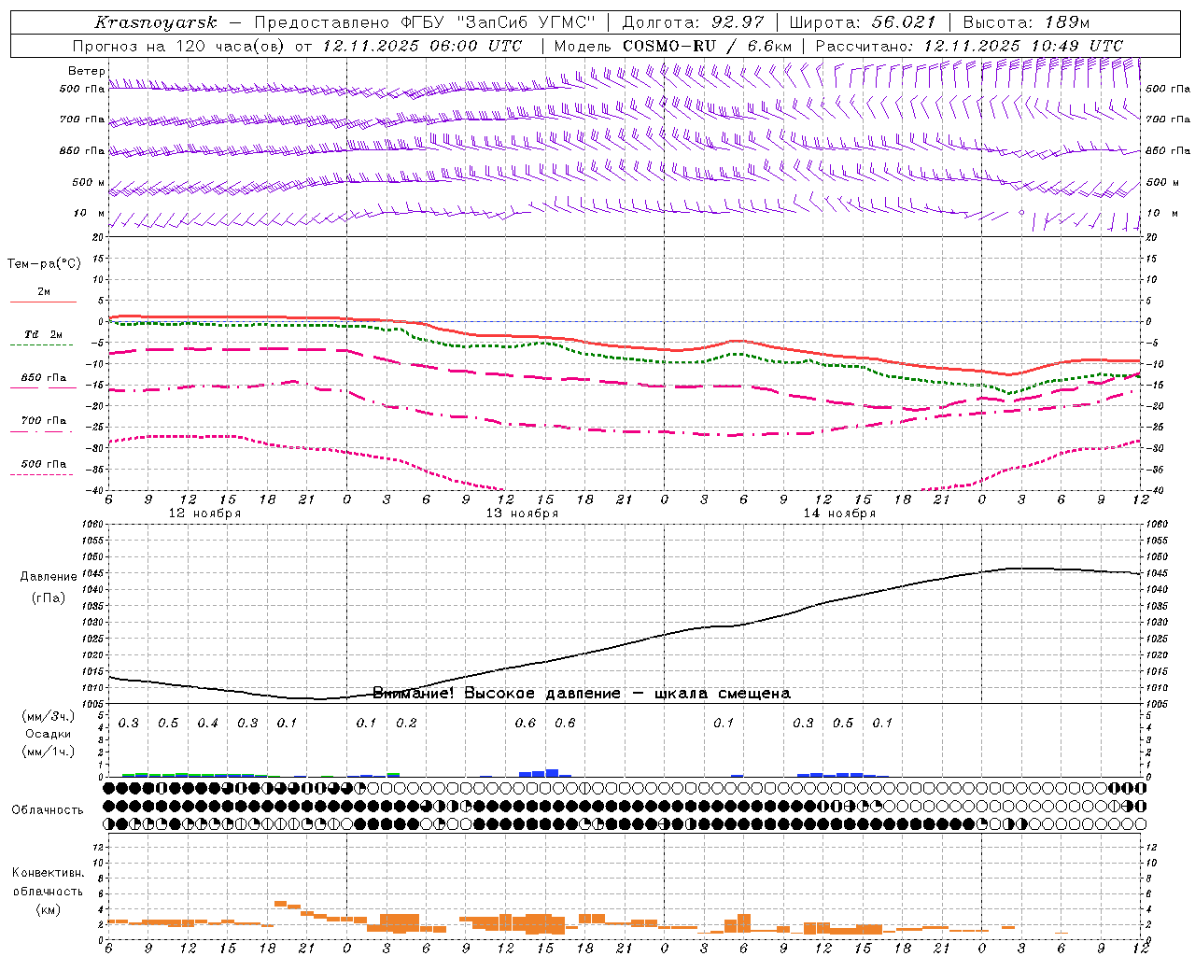This screenshot has width=1195, height=956.
Task: Click the tallest blue precipitation bar
Action: point(552,772)
